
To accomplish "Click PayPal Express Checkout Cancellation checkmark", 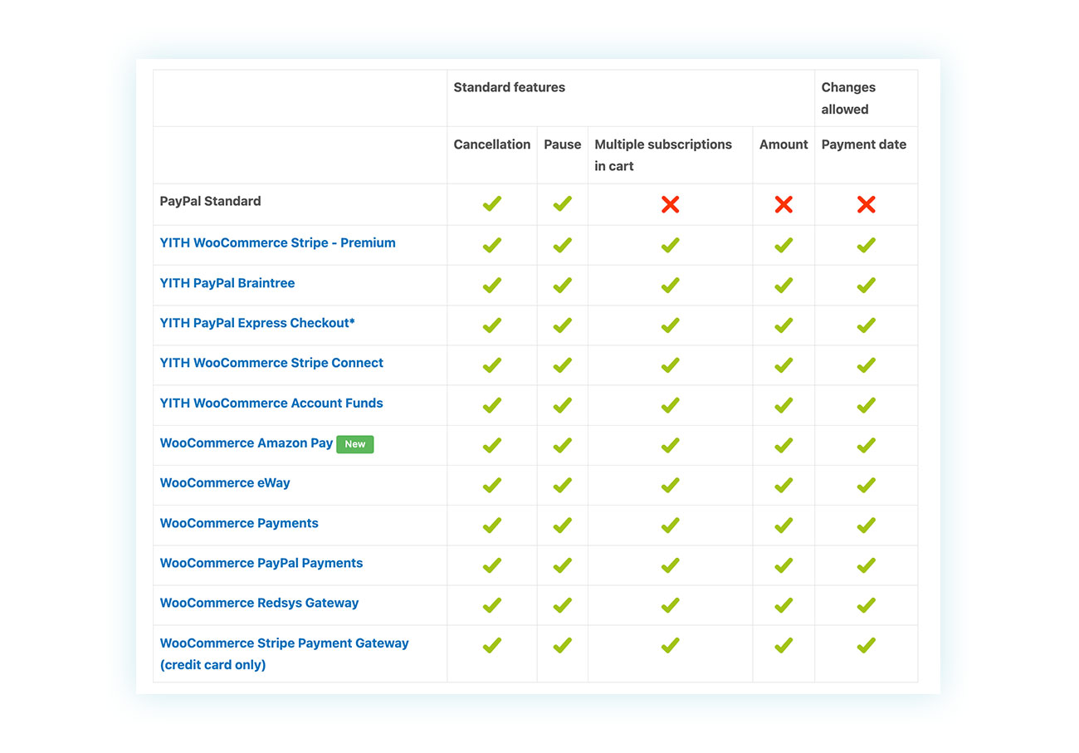I will pos(492,325).
